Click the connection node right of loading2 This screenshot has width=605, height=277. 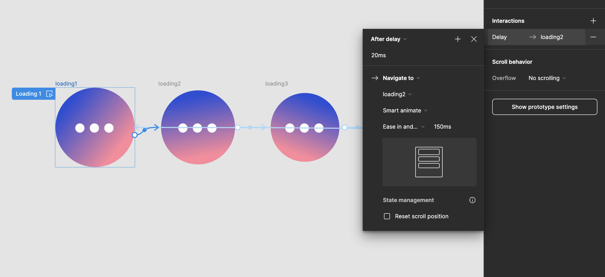237,127
